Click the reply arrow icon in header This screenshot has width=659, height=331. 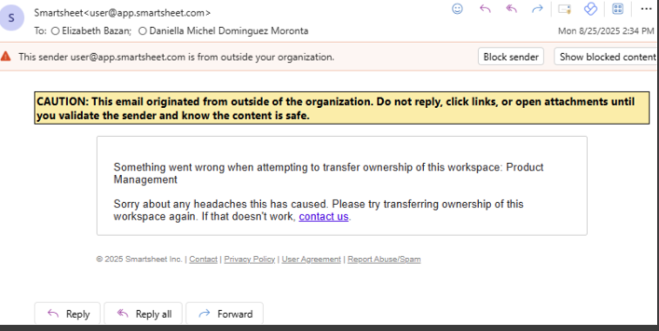point(486,9)
